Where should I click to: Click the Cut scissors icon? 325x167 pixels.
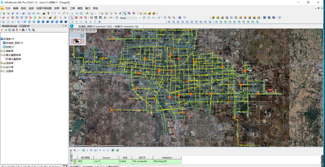click(72, 13)
